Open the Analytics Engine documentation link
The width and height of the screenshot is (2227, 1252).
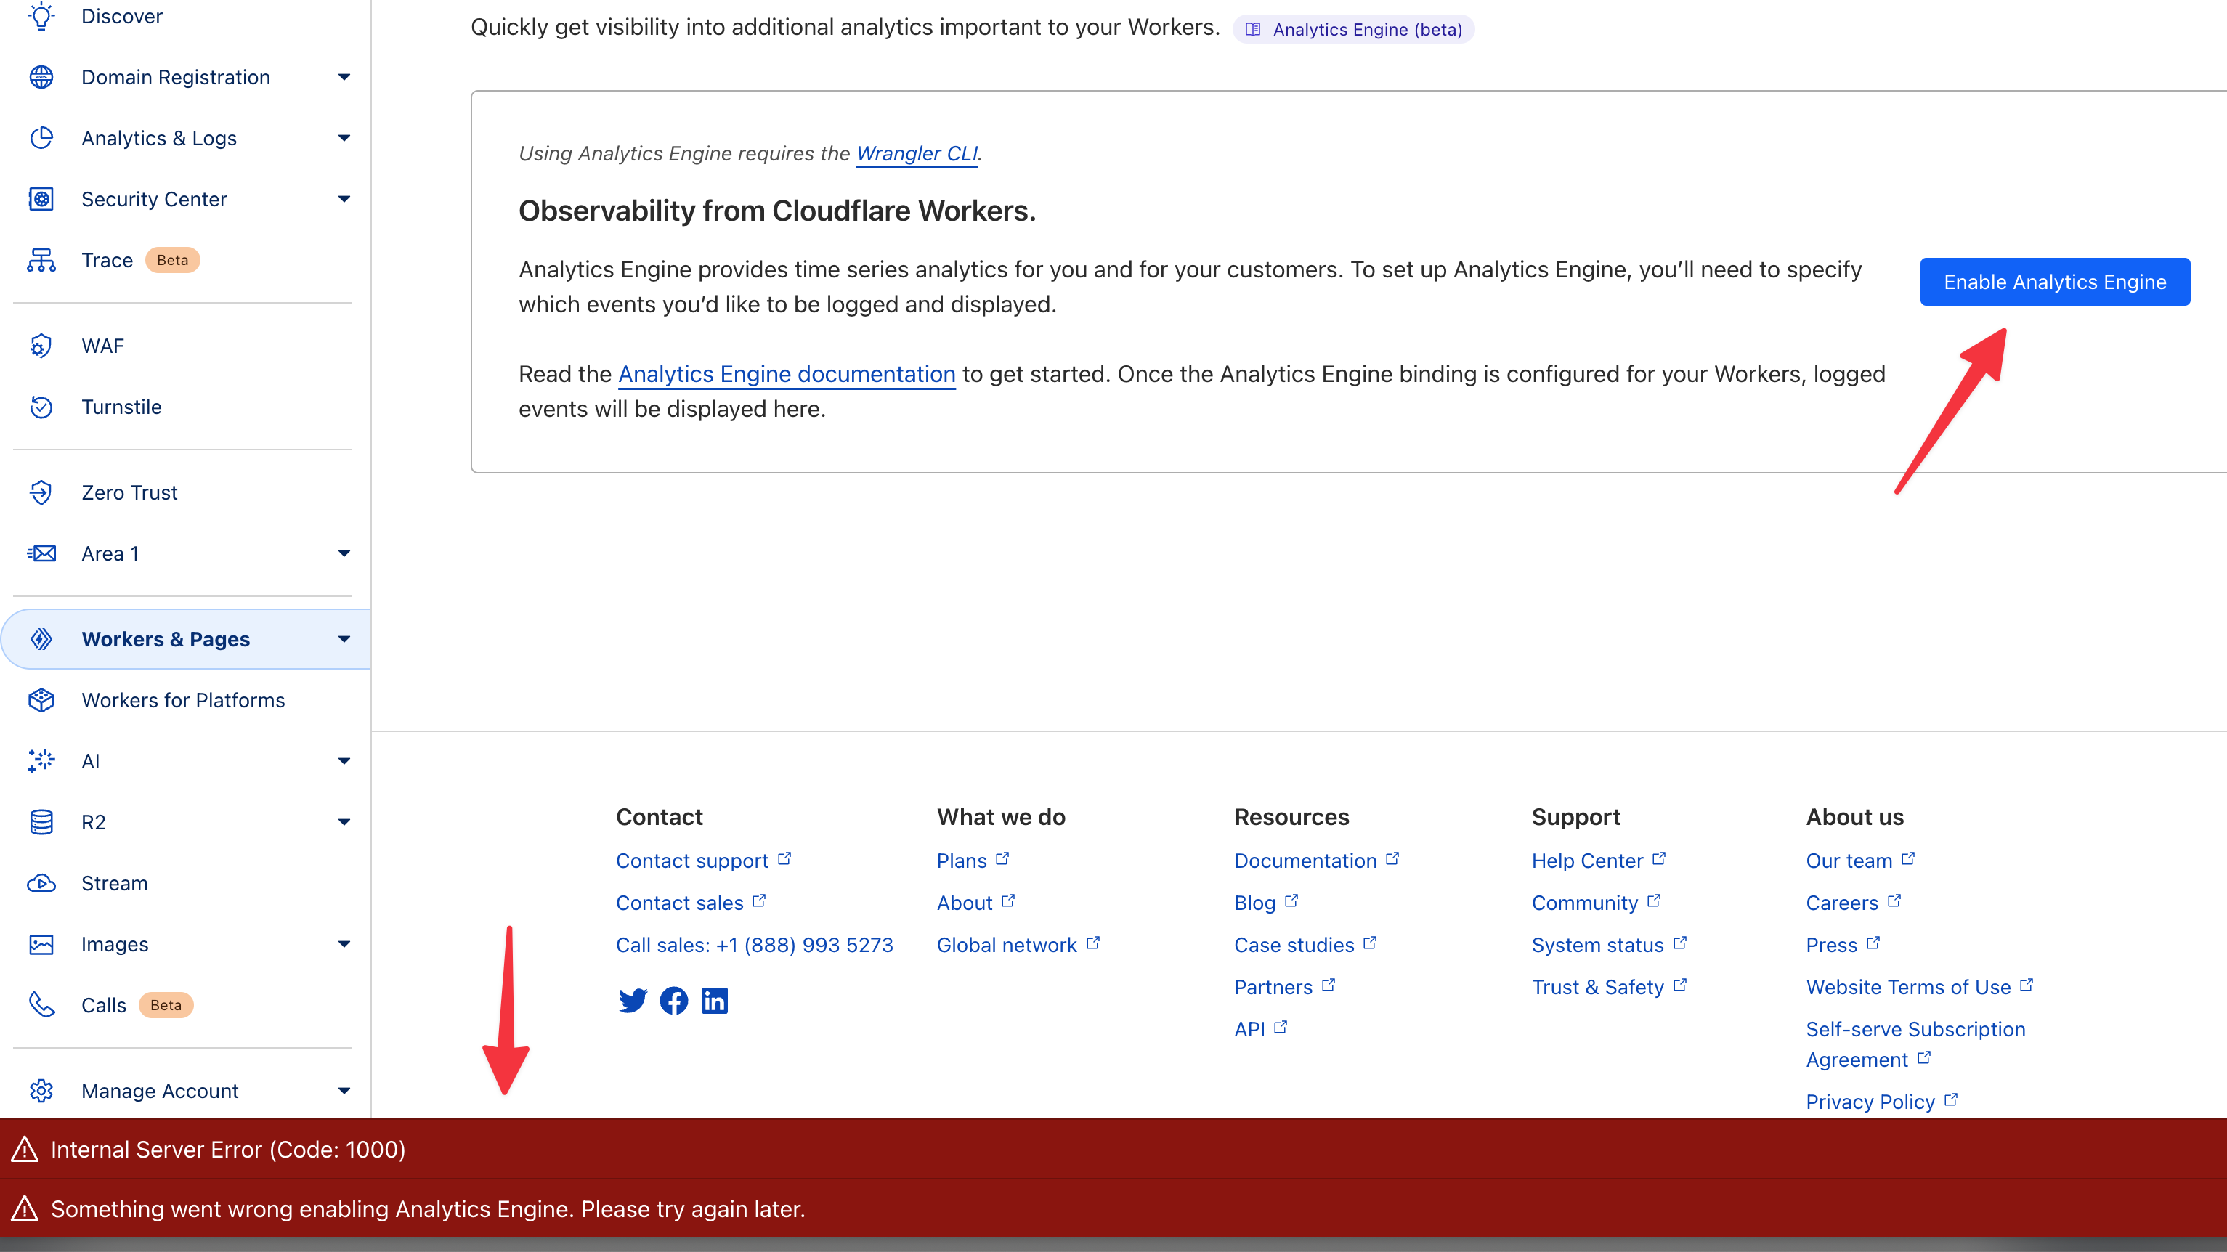(x=786, y=373)
